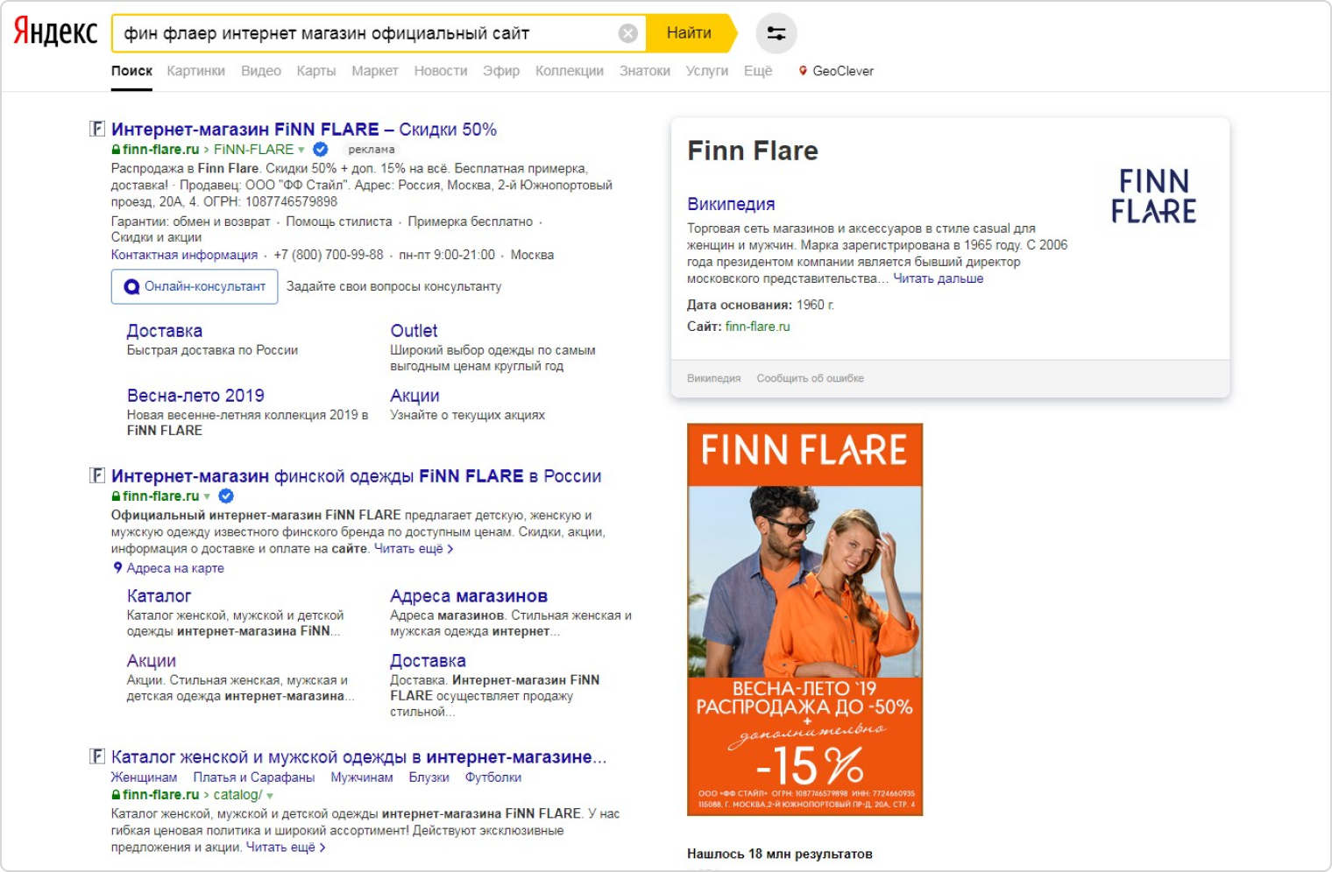Open the Женщинам quick link

click(x=144, y=777)
